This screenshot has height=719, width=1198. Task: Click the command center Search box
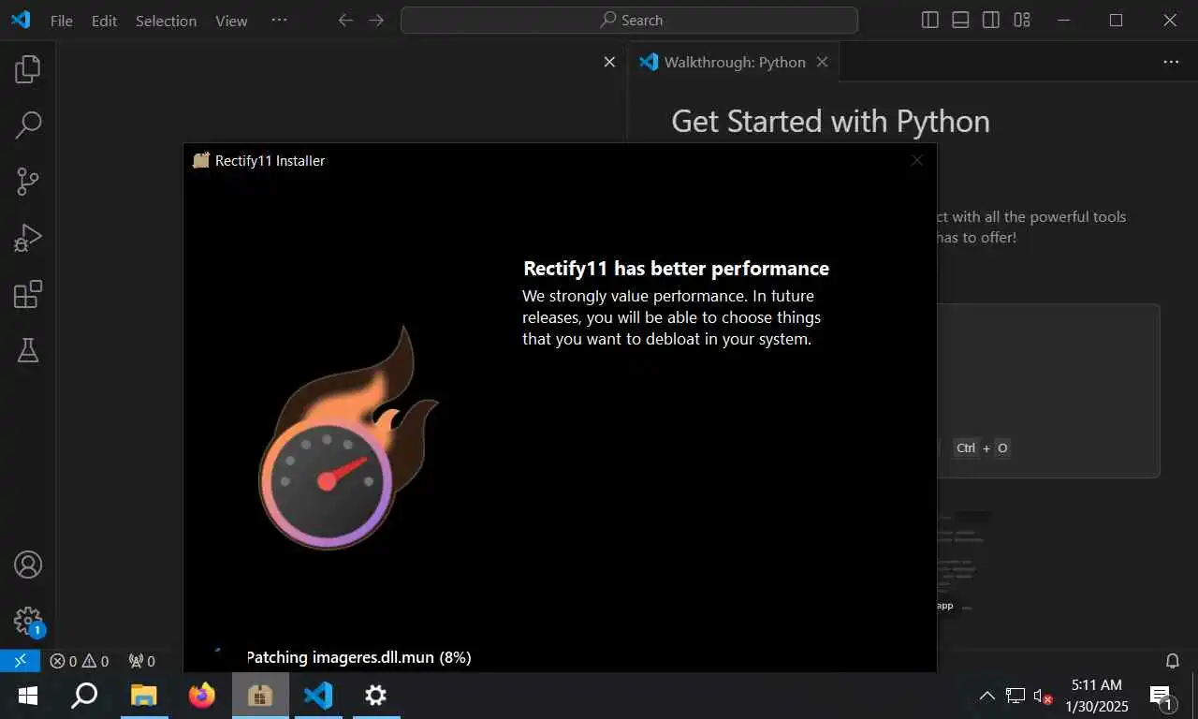click(x=629, y=20)
